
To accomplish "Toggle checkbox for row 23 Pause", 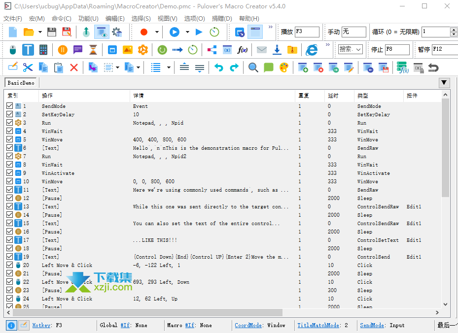I will (9, 290).
